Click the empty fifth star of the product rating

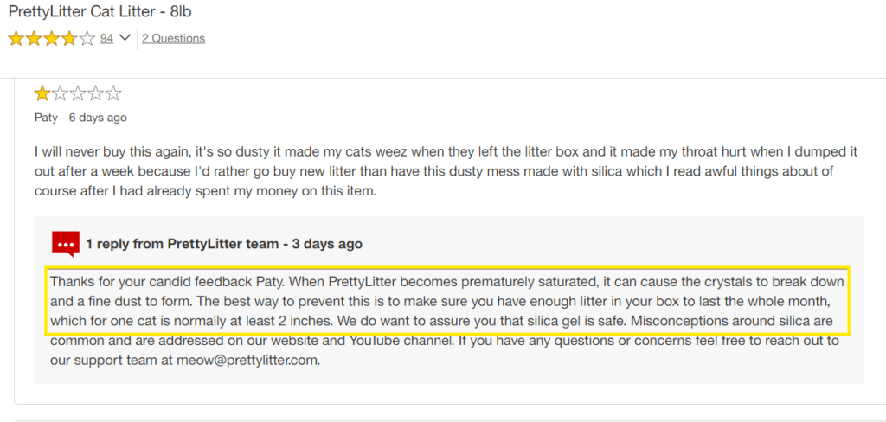(87, 38)
